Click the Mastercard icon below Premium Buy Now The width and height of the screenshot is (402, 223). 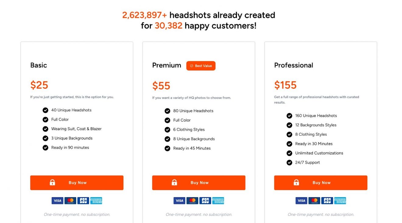(192, 201)
